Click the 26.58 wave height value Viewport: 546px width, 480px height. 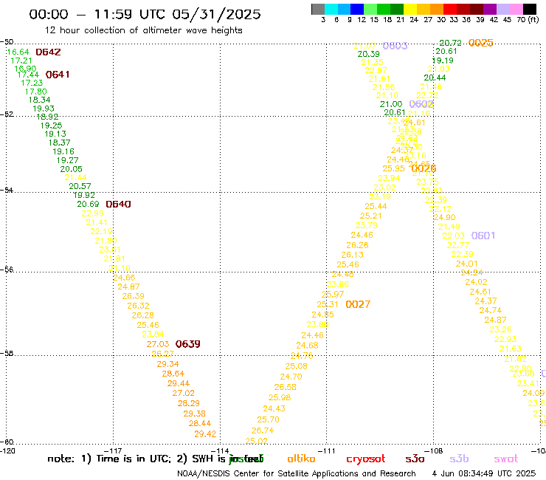(x=285, y=387)
